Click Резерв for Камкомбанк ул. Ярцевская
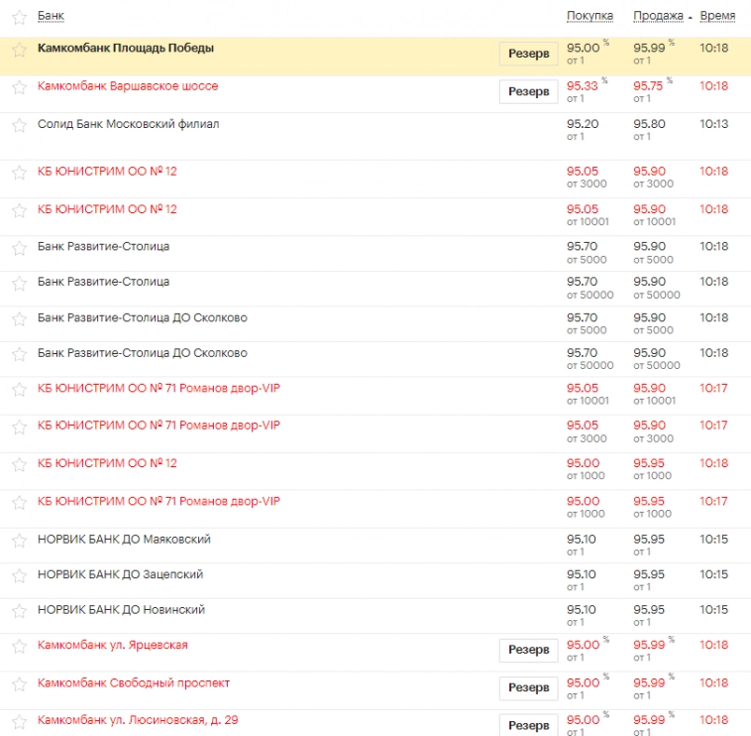 point(529,650)
